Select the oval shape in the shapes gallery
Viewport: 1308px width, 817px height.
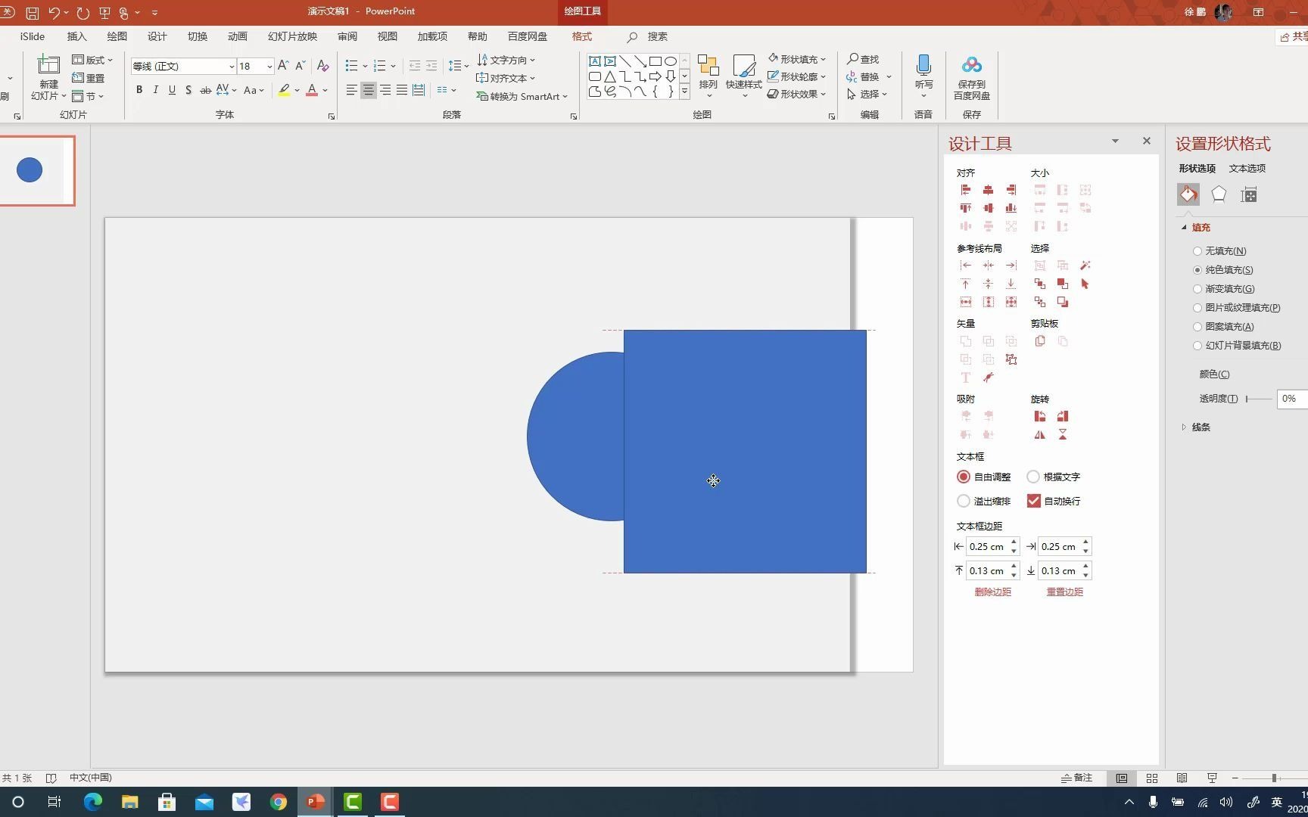pos(671,61)
